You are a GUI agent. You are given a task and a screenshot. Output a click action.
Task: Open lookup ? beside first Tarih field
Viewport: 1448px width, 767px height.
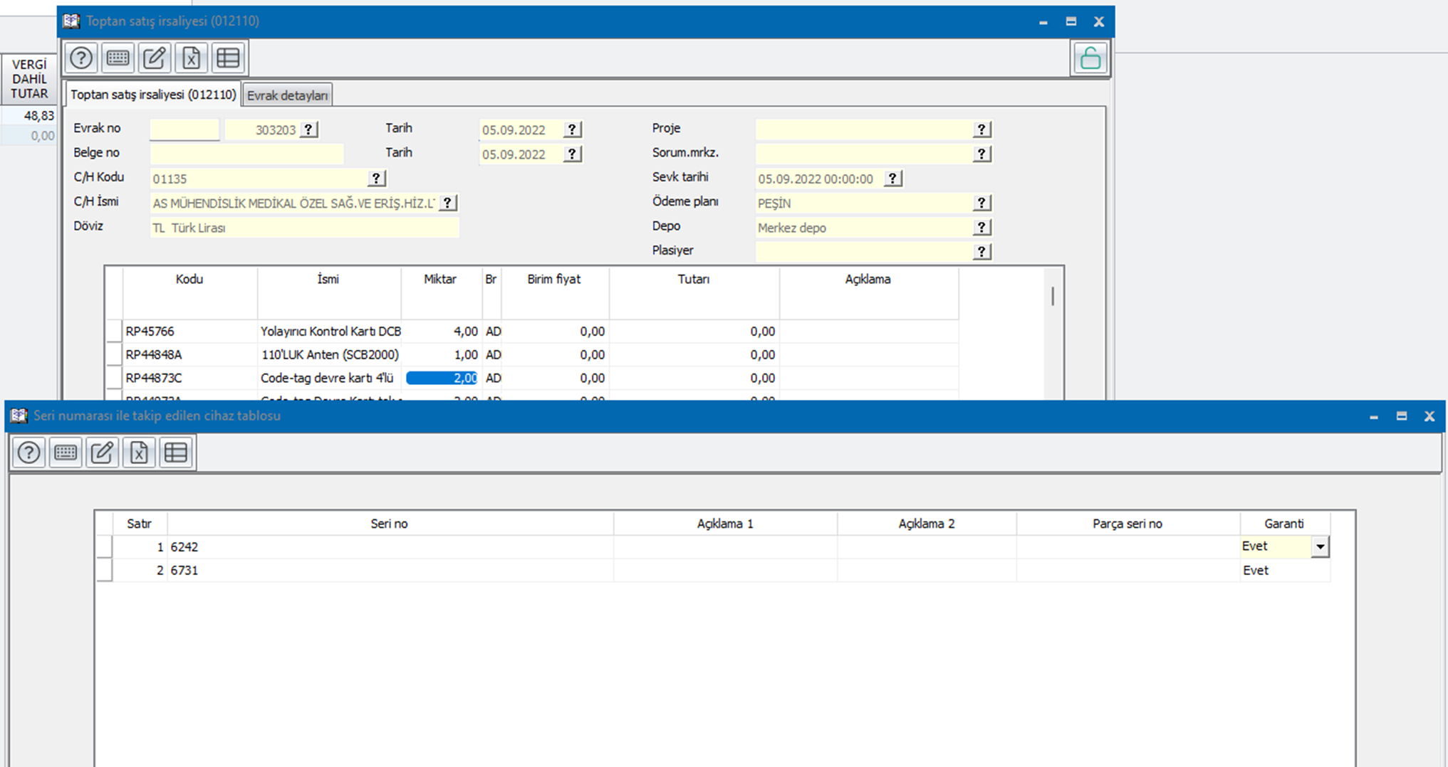[x=572, y=129]
